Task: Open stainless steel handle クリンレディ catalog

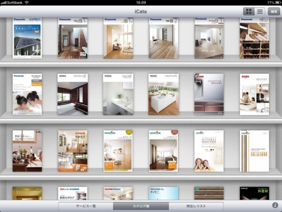Action: pyautogui.click(x=209, y=94)
